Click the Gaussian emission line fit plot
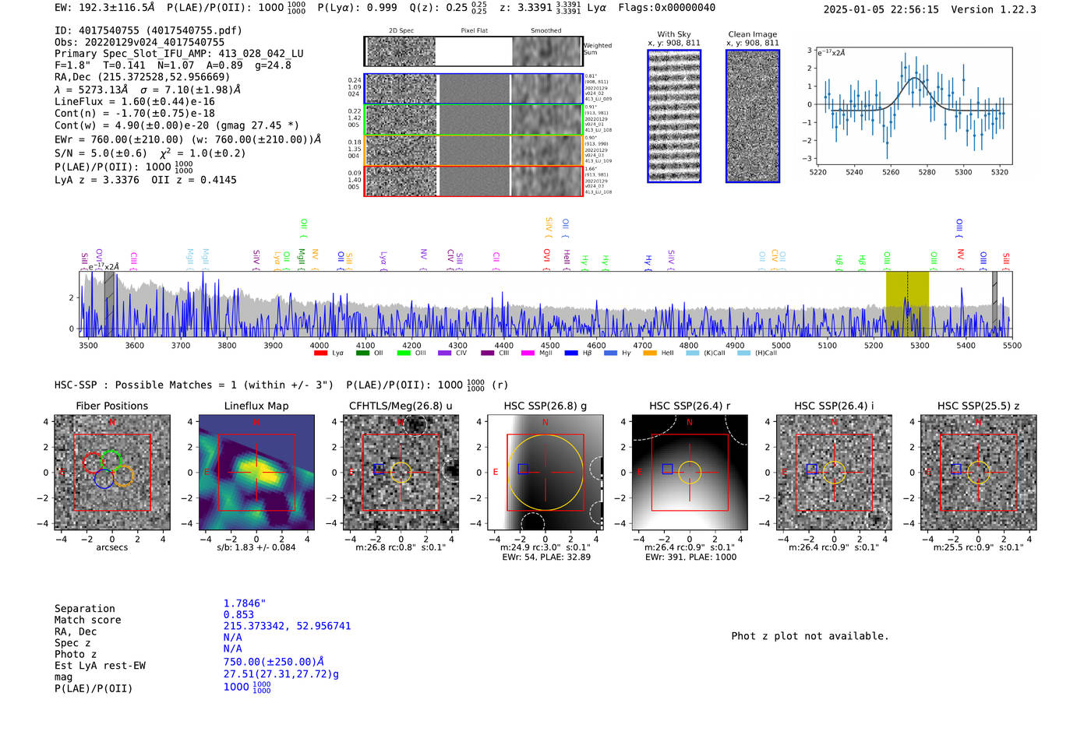 pos(913,106)
